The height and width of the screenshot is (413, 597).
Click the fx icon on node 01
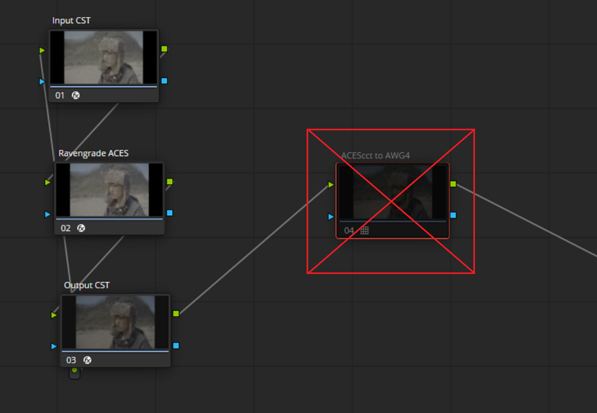(x=76, y=96)
